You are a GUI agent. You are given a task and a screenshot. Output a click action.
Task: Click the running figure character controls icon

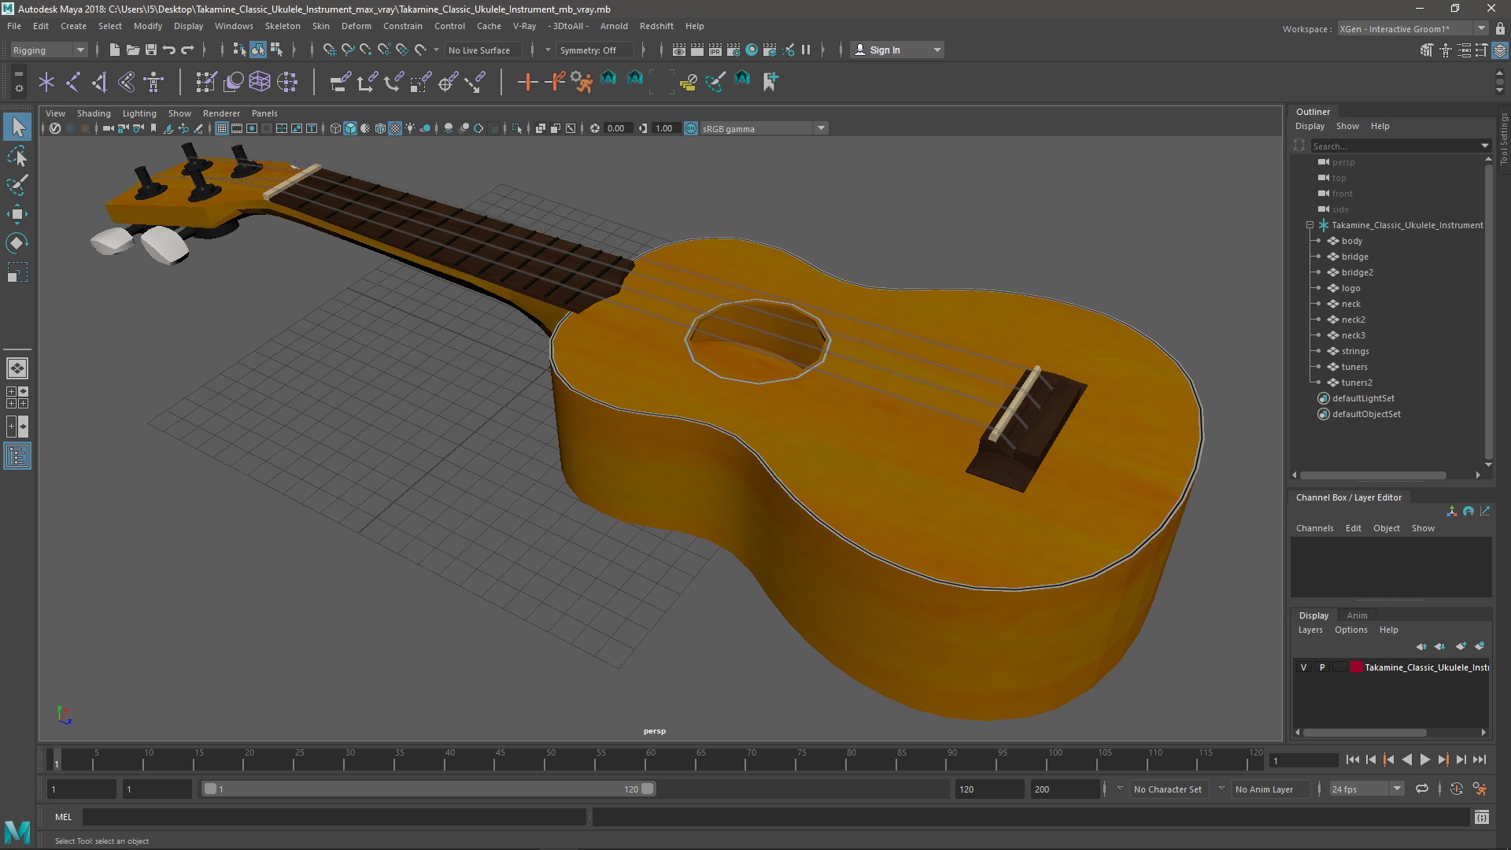[582, 81]
